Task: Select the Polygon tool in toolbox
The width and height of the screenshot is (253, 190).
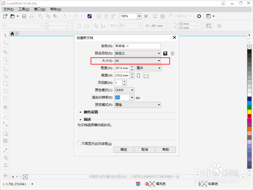Action: coord(6,98)
